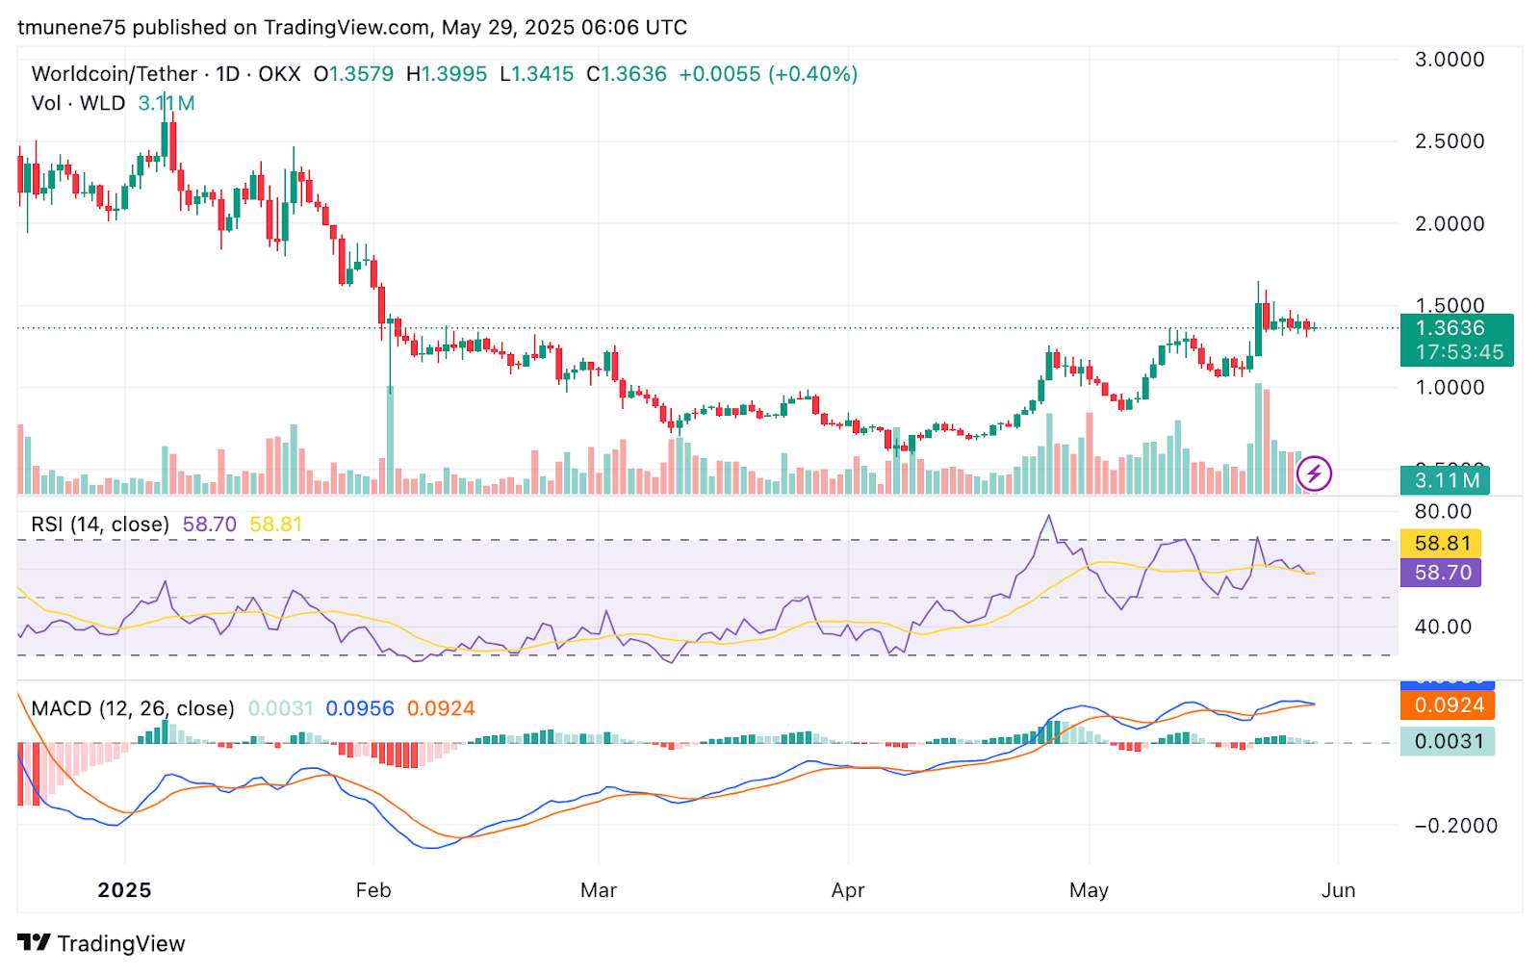Click the green current price label 1.3636

point(1456,340)
